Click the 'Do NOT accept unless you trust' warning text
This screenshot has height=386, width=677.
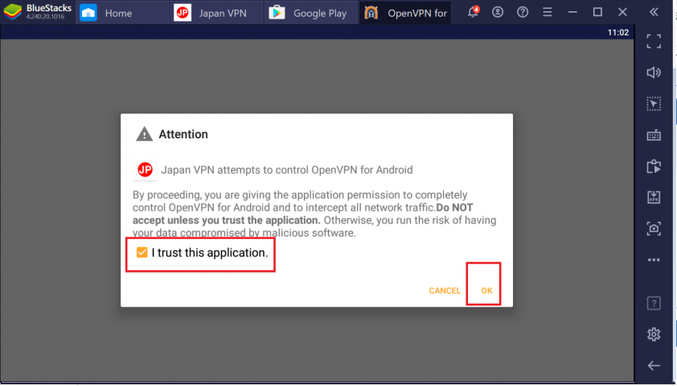coord(304,214)
